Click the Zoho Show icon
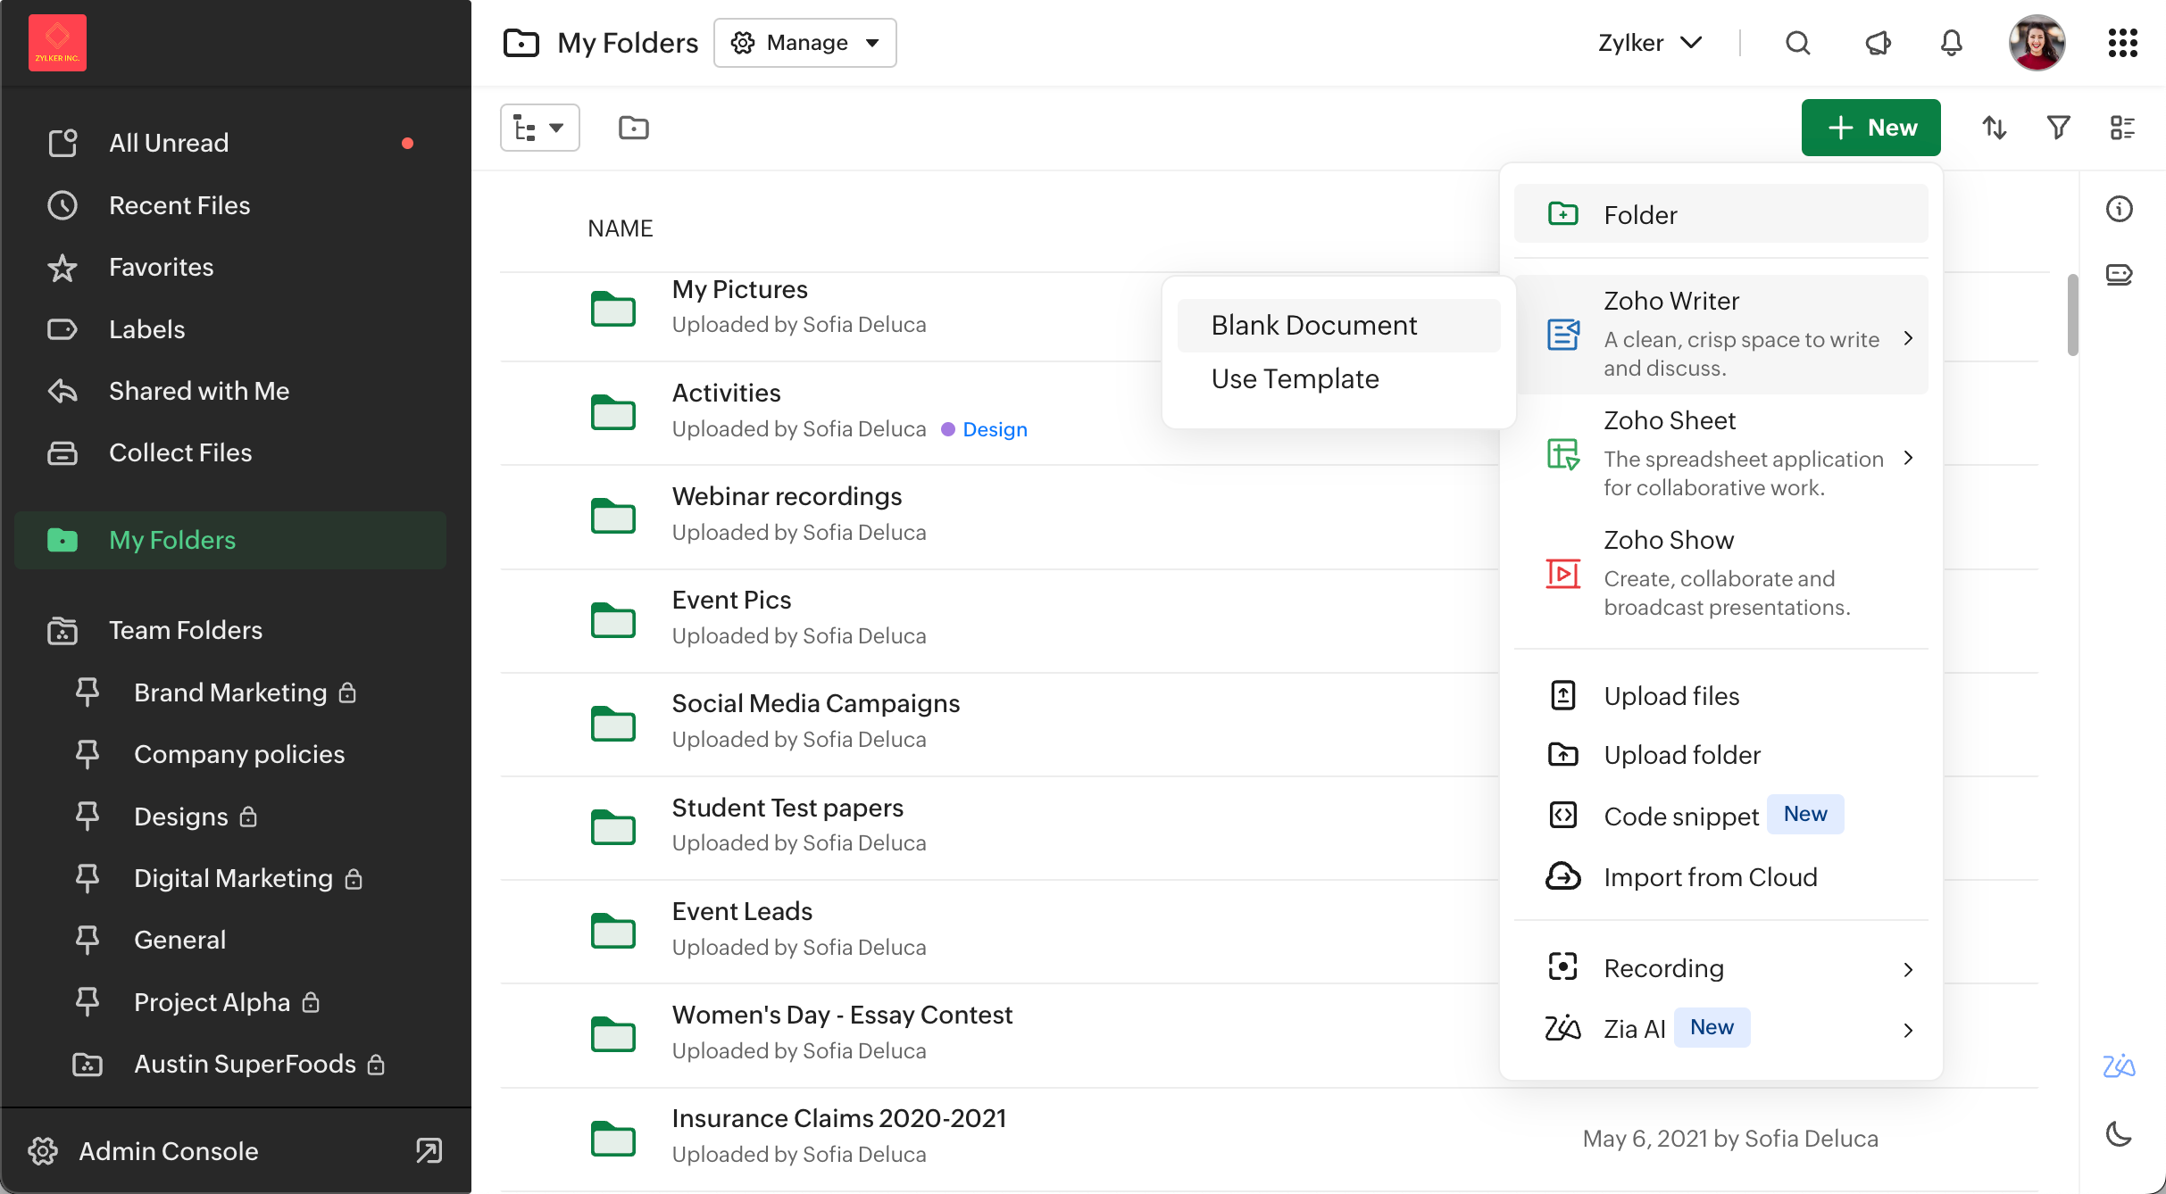Image resolution: width=2166 pixels, height=1194 pixels. pos(1562,573)
